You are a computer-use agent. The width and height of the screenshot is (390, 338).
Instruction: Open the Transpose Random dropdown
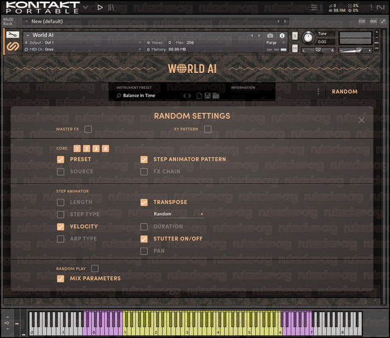pos(179,214)
